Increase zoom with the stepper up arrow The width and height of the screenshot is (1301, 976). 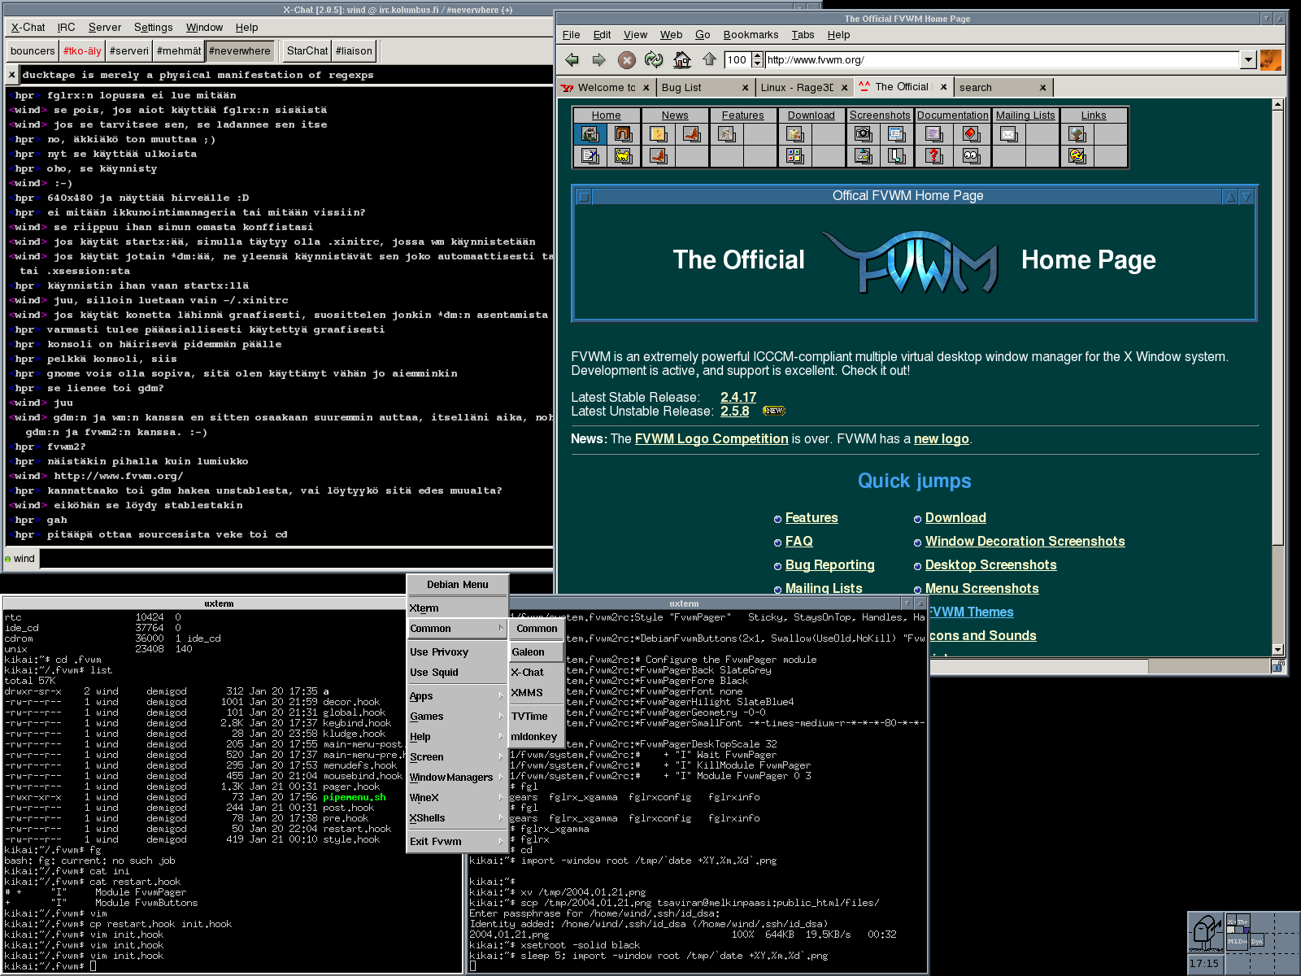pos(758,55)
